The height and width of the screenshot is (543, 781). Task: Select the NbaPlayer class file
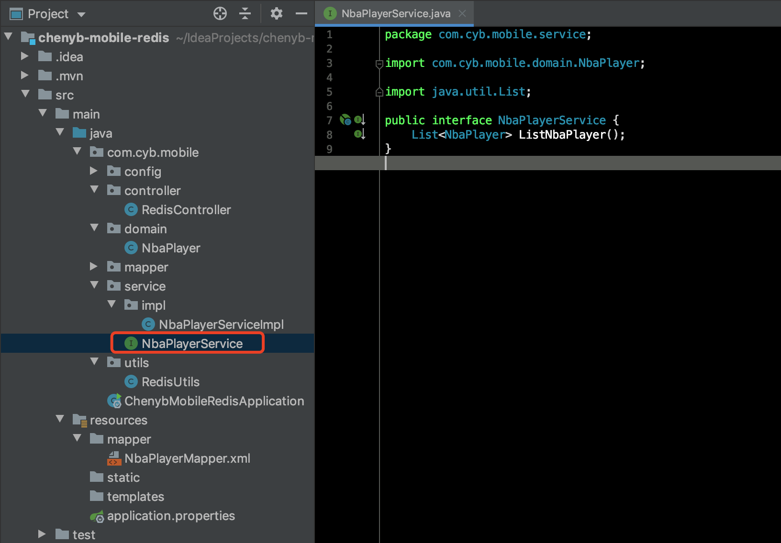point(171,248)
